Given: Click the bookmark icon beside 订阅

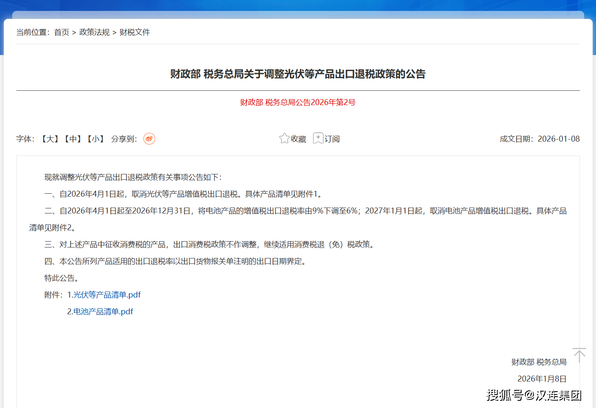Looking at the screenshot, I should (x=318, y=138).
